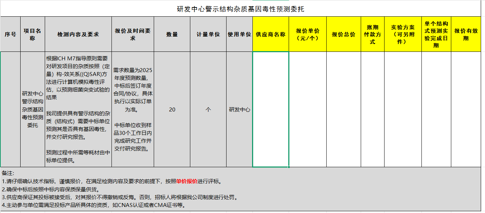Screen dimensions: 485x213
Task: Click the unit cell containing 个
Action: point(208,110)
